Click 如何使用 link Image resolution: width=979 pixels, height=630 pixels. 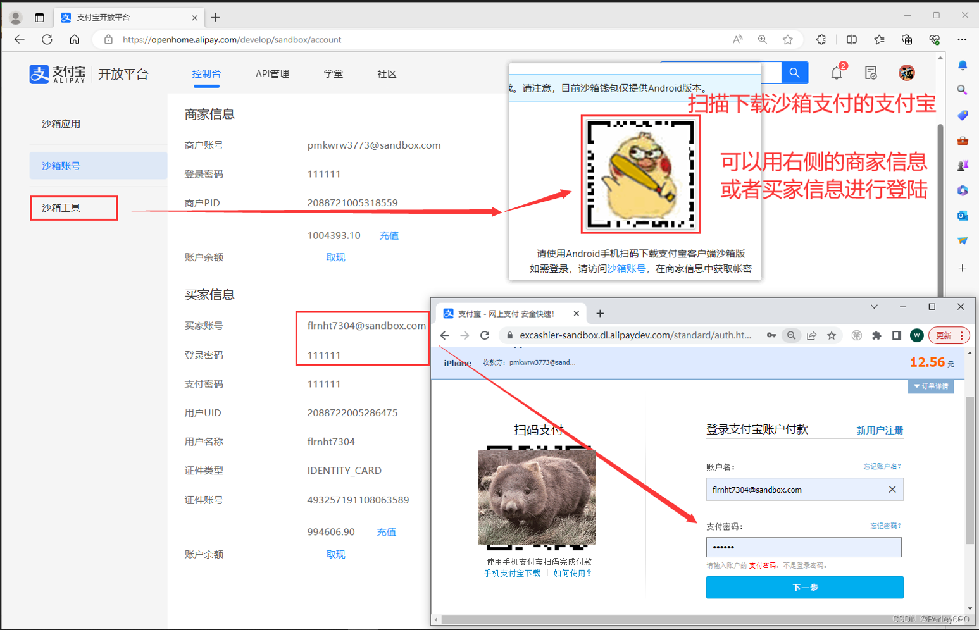(x=572, y=573)
